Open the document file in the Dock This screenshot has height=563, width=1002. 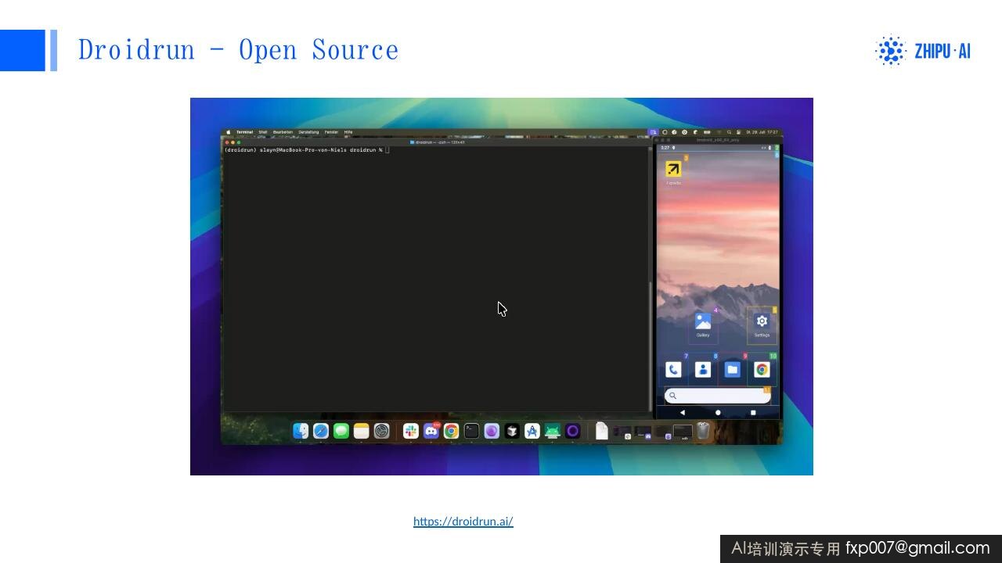(601, 431)
